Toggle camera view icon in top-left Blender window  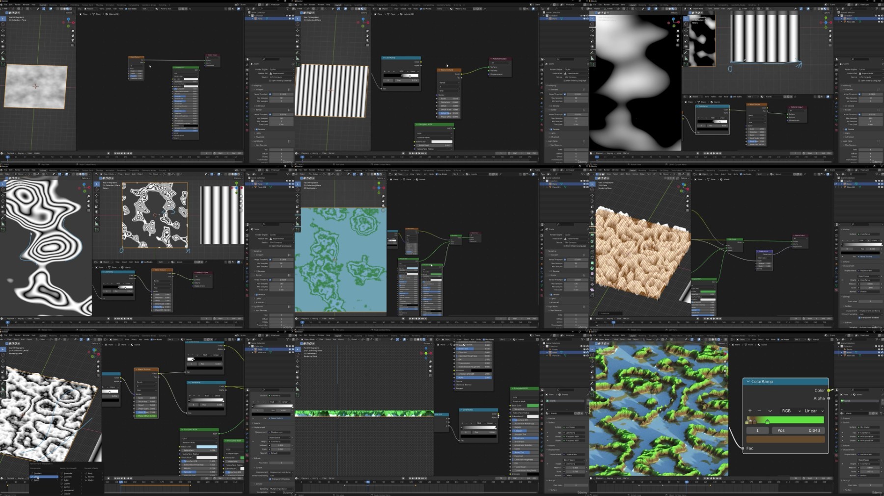[73, 40]
